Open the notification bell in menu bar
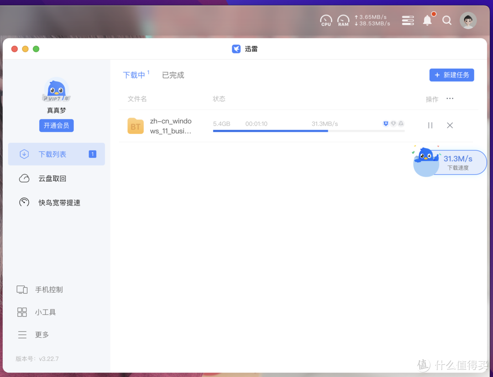Screen dimensions: 493x377 pos(427,21)
